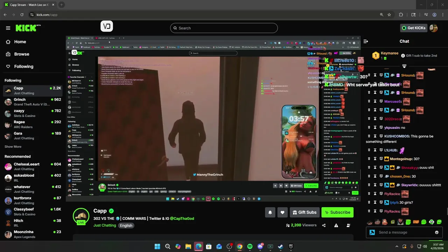The height and width of the screenshot is (252, 448).
Task: Open recommended channel ChelseaLeeart
Action: [33, 166]
